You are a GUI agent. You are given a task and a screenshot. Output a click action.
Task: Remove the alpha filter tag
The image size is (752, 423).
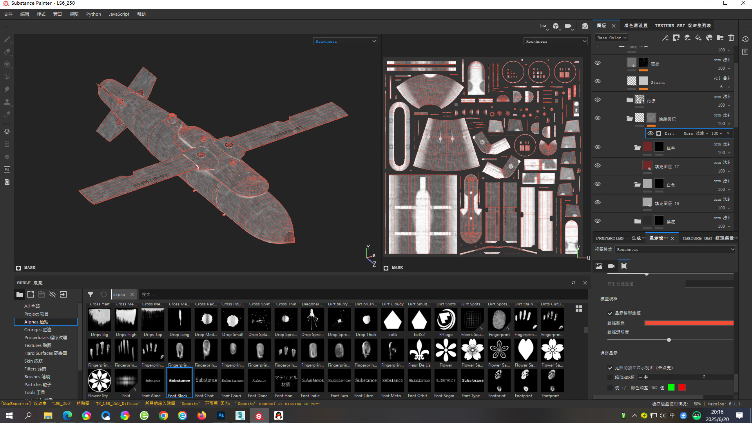[x=132, y=294]
